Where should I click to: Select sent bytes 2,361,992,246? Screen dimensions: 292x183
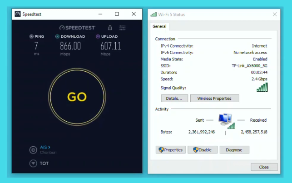pyautogui.click(x=202, y=132)
